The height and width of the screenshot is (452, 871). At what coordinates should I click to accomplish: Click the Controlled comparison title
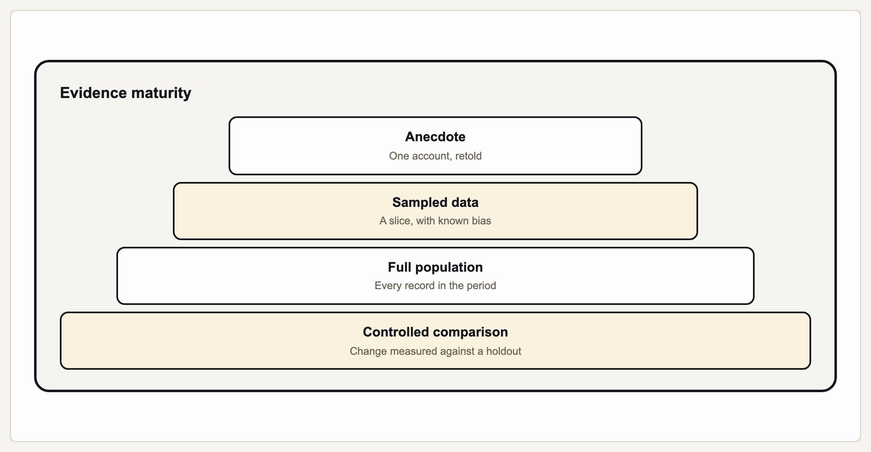pyautogui.click(x=435, y=332)
